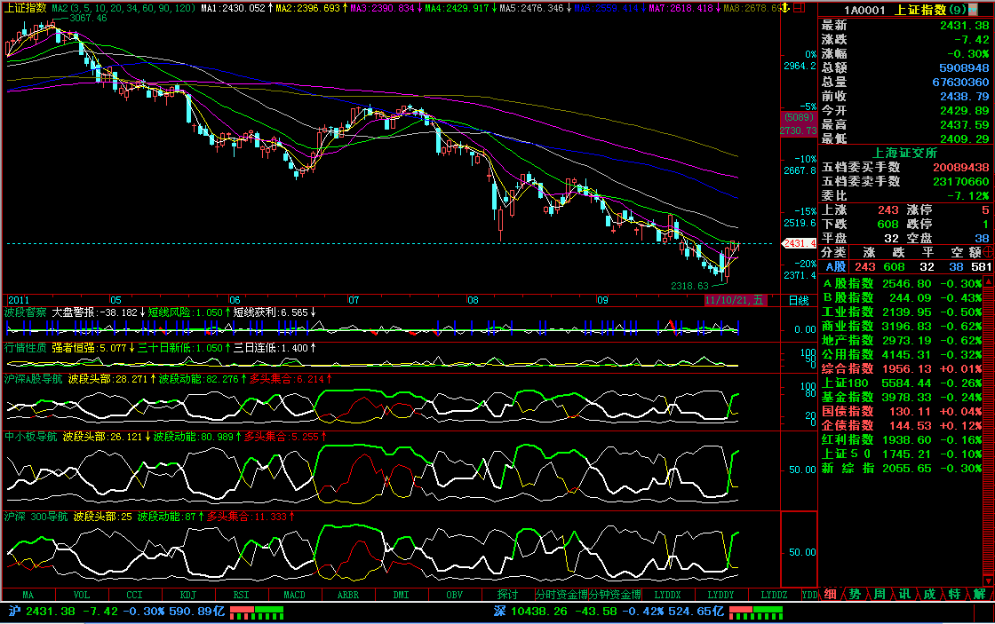Click the 沪深A股导航 indicator name

click(34, 379)
